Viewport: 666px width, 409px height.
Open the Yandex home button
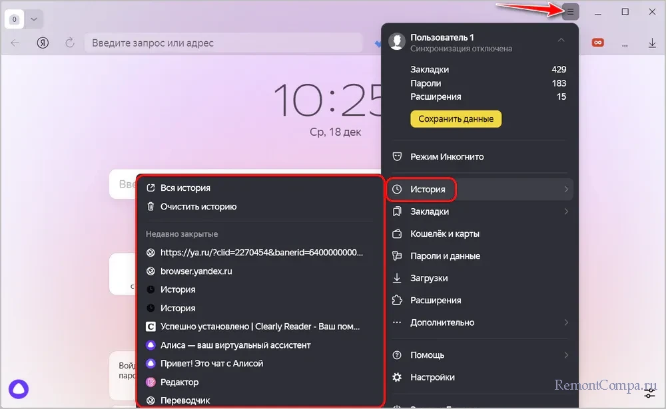(x=43, y=43)
